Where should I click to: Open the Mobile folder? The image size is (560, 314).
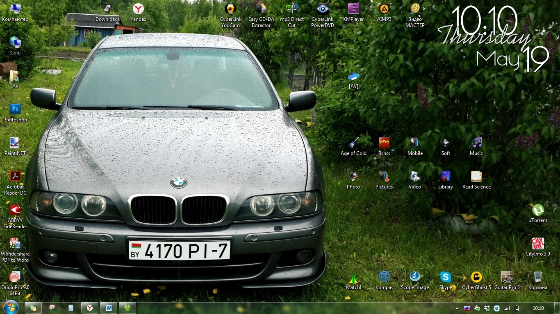click(415, 146)
